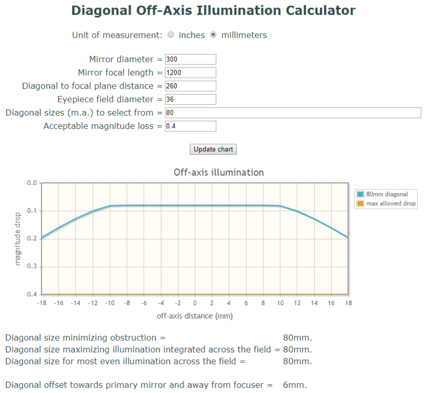
Task: Click the Diagonal Off-Axis Illumination Calculator heading
Action: click(x=212, y=10)
